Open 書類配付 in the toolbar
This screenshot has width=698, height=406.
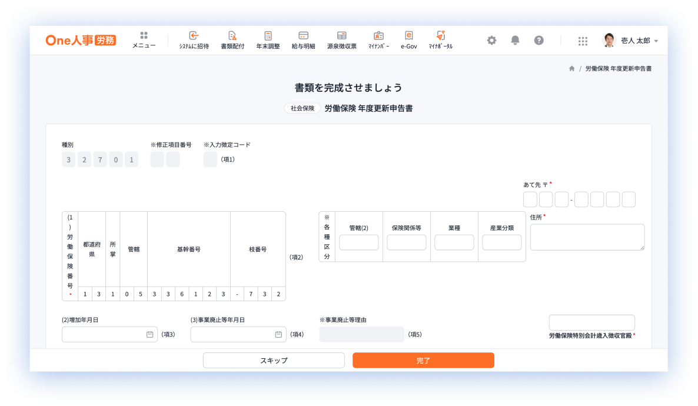pyautogui.click(x=232, y=40)
